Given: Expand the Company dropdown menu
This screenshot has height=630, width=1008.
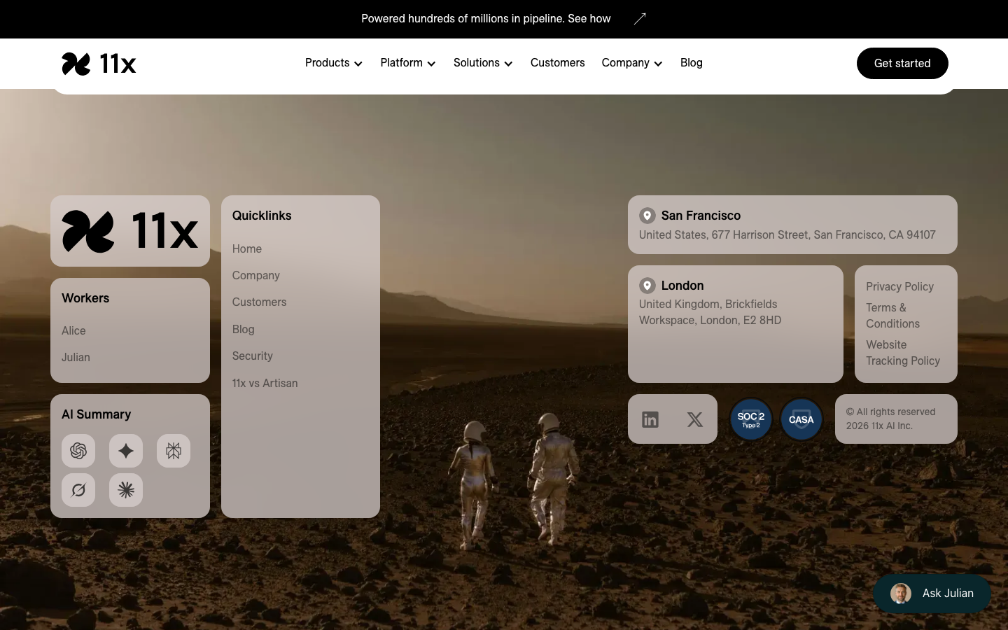Looking at the screenshot, I should click(632, 63).
